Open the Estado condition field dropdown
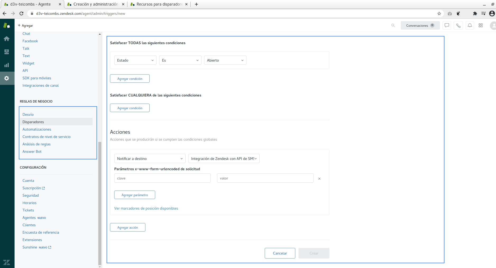 135,60
